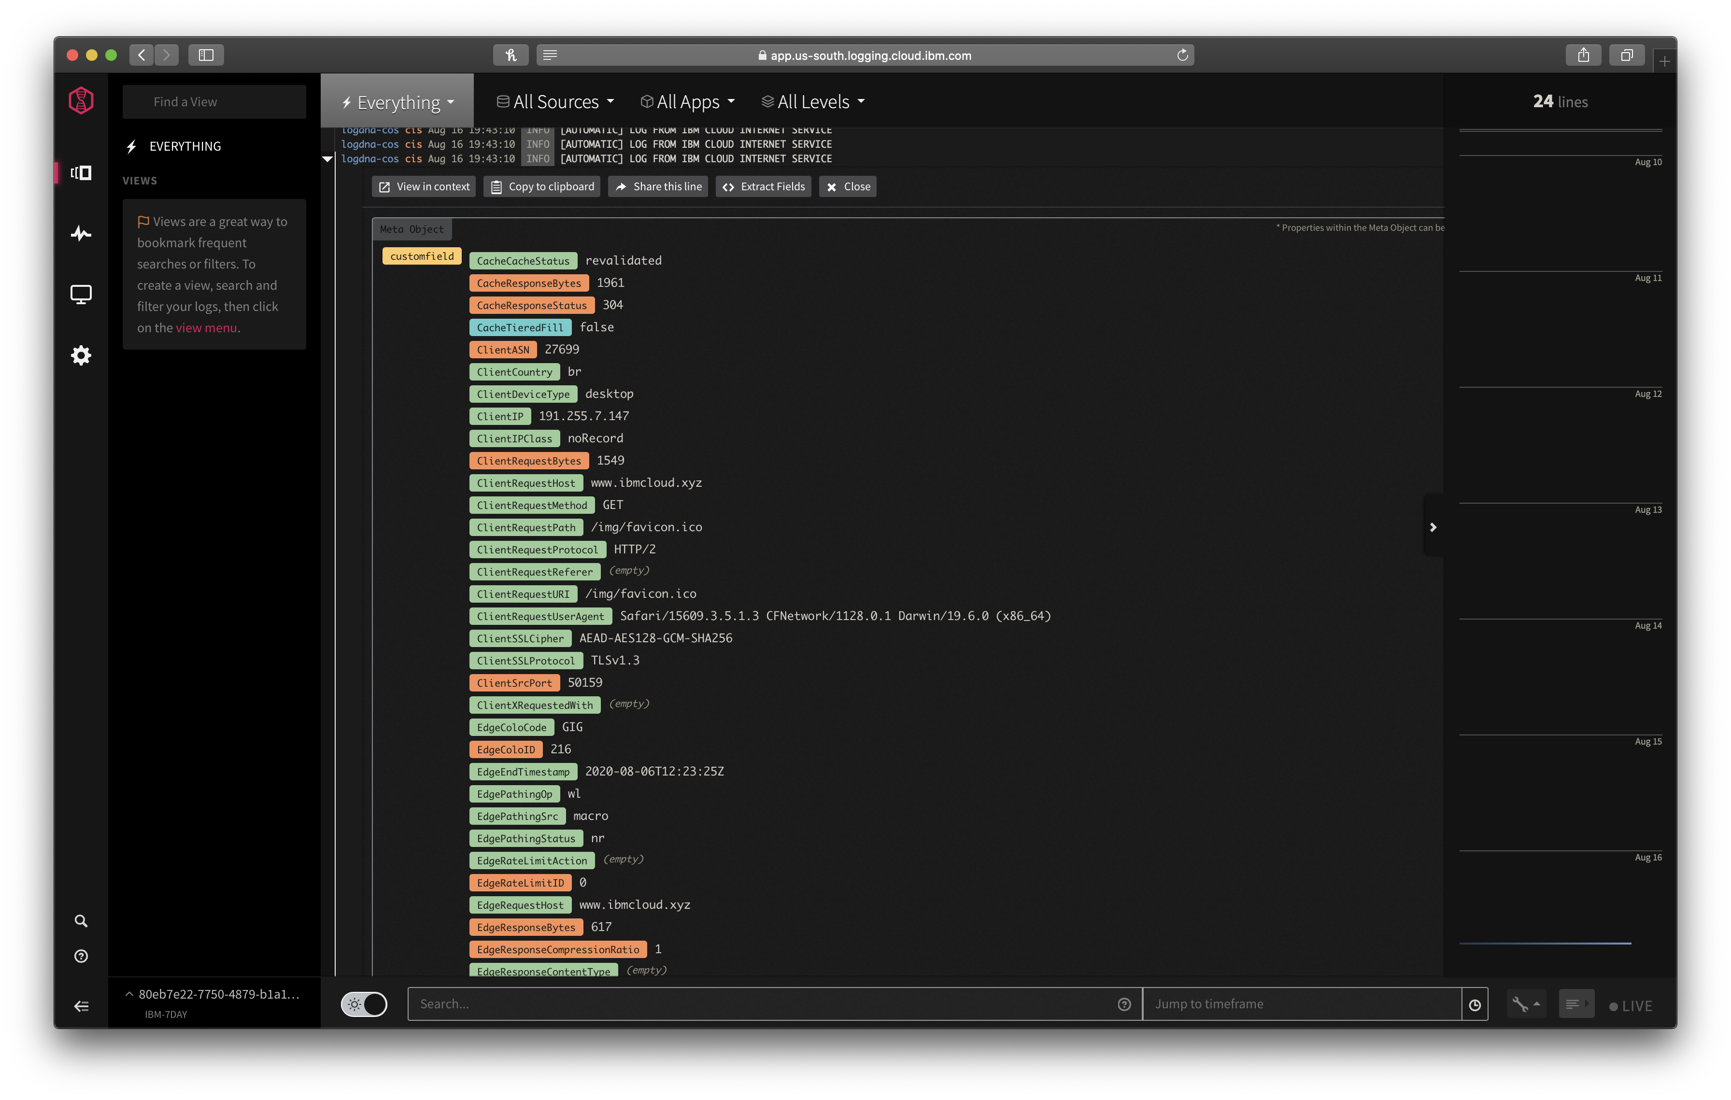Open the Boards graph icon in sidebar

[81, 234]
